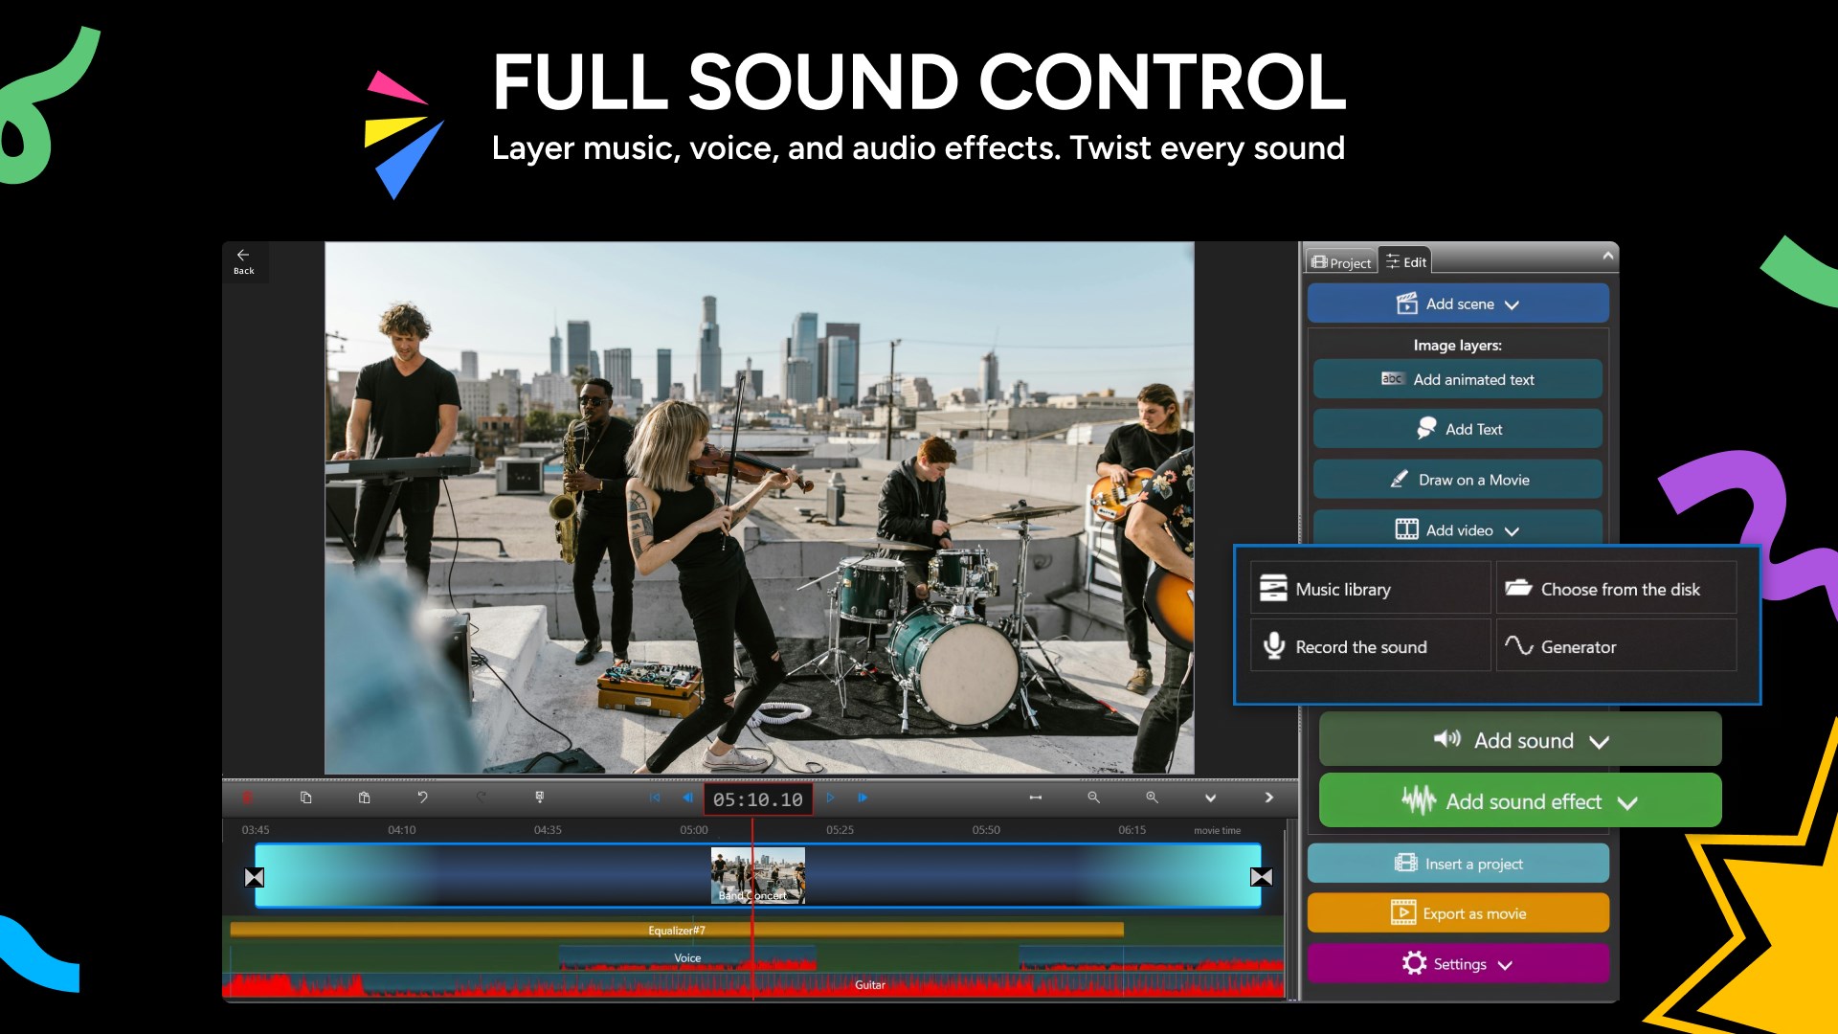This screenshot has width=1838, height=1034.
Task: Click the 05:10.10 timecode field
Action: coord(758,799)
